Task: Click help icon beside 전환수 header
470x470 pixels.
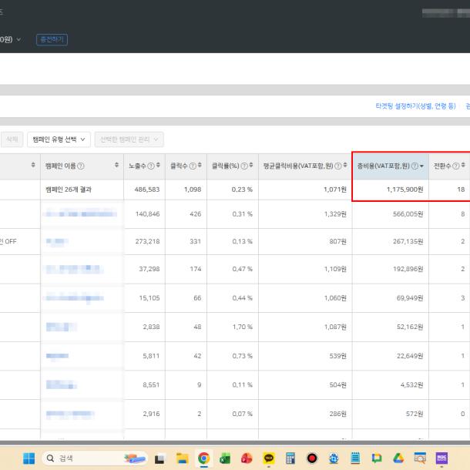Action: [x=455, y=166]
